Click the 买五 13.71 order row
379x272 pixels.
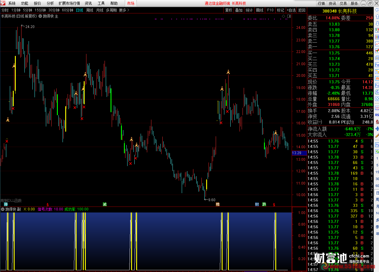point(340,76)
